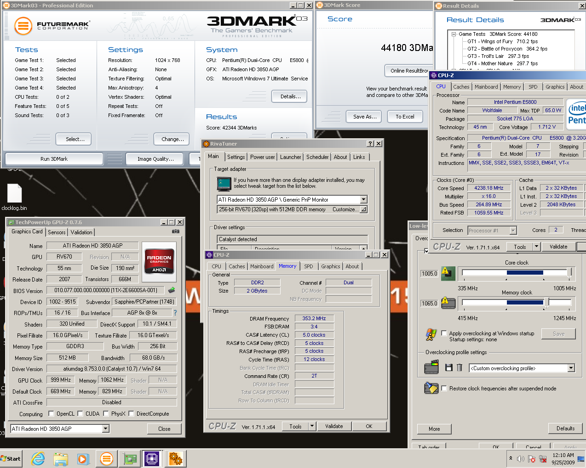The width and height of the screenshot is (586, 468).
Task: Click the Futuremark orange logo
Action: [x=23, y=26]
